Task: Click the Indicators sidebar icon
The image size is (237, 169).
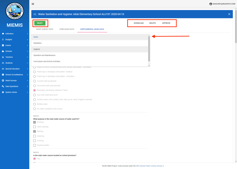Action: 3,34
